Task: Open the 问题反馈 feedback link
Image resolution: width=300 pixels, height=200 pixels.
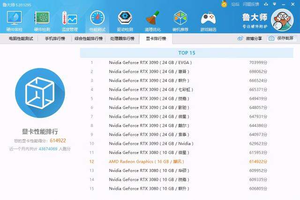Action: (x=251, y=4)
